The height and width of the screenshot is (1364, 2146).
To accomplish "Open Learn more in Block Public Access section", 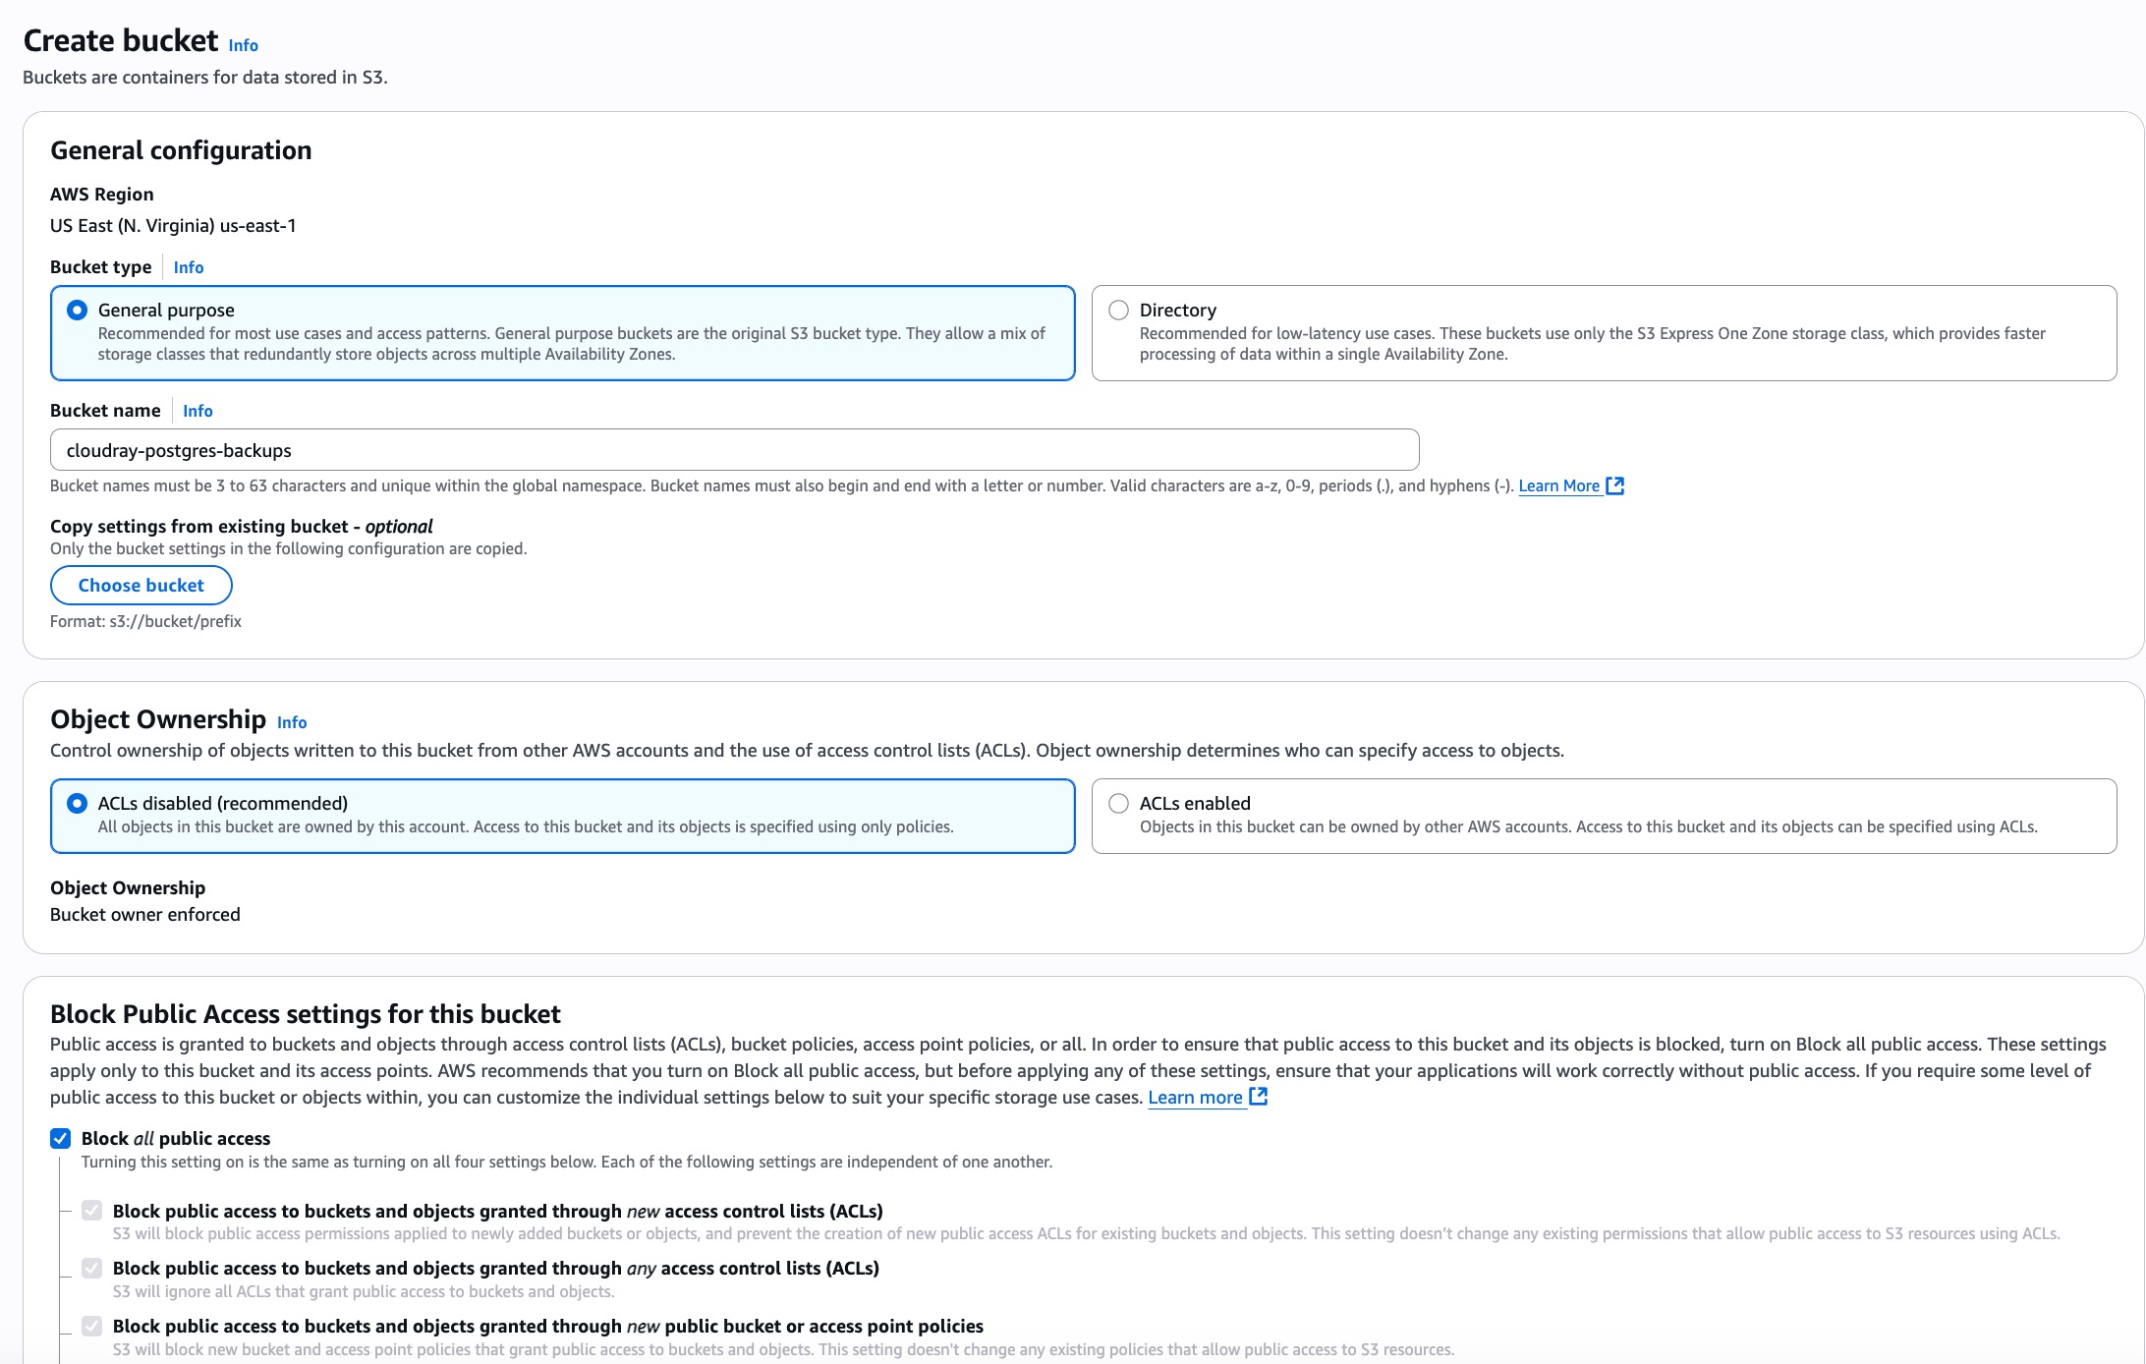I will [1197, 1097].
